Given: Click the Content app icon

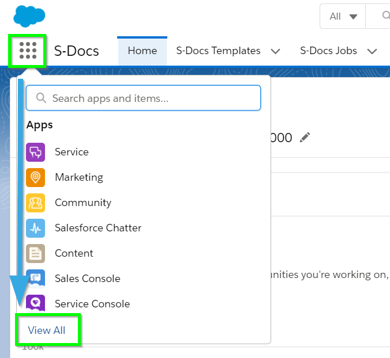Looking at the screenshot, I should [36, 253].
